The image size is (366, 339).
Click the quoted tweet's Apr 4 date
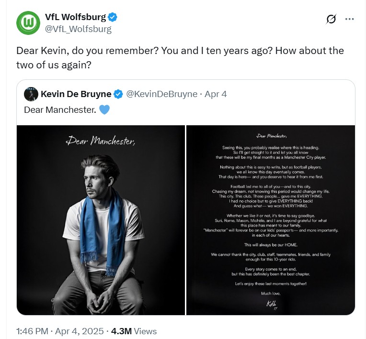(216, 94)
